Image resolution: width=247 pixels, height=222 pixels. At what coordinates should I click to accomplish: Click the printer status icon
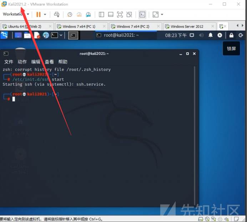(220, 219)
